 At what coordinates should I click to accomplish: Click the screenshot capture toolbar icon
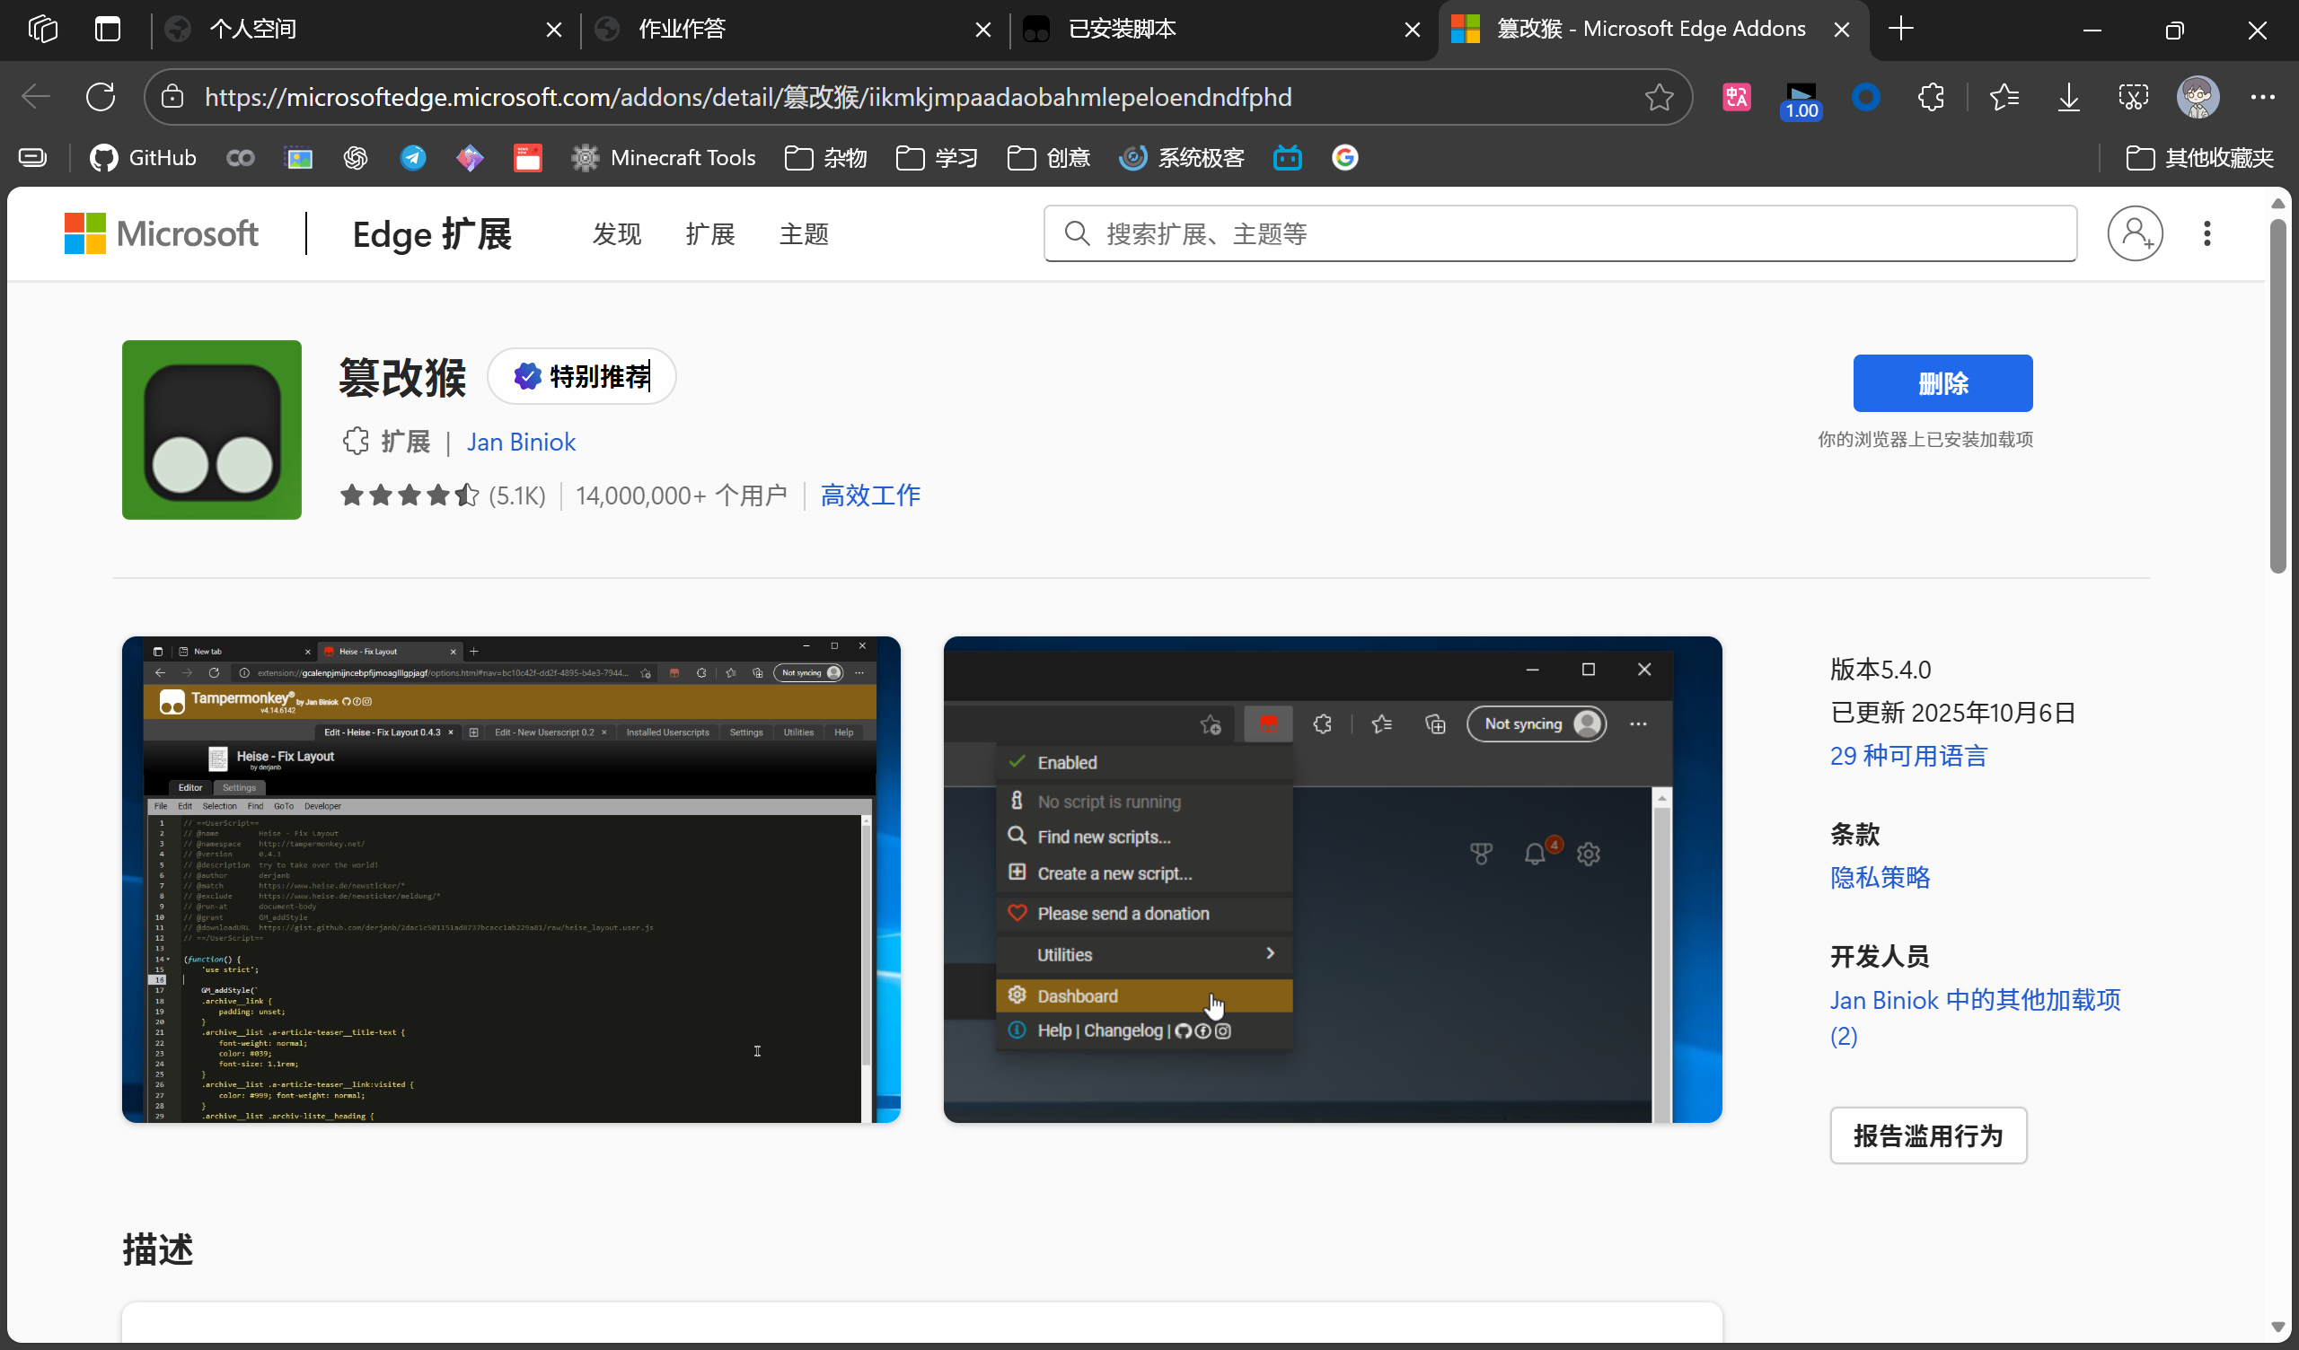tap(2133, 97)
